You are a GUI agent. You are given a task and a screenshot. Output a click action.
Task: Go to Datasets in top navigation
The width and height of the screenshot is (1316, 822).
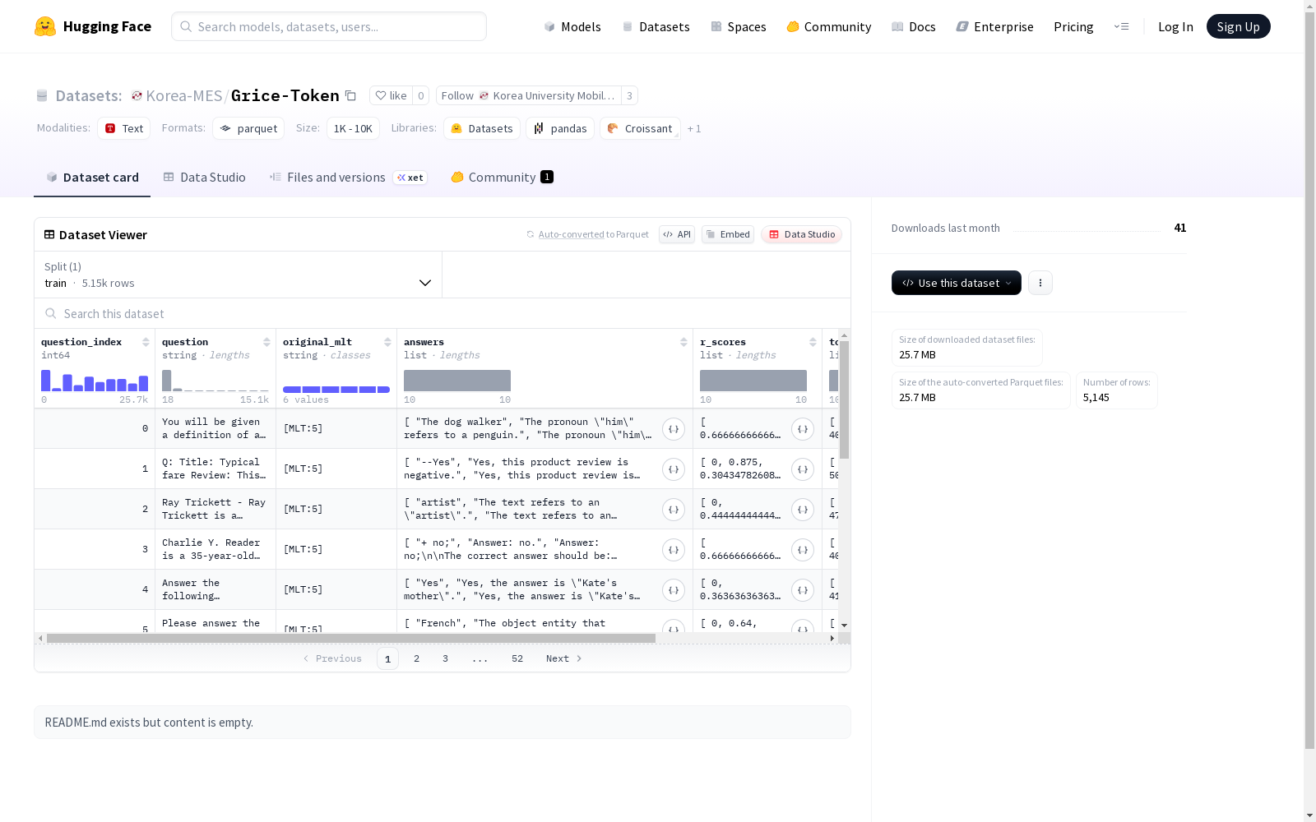tap(656, 26)
